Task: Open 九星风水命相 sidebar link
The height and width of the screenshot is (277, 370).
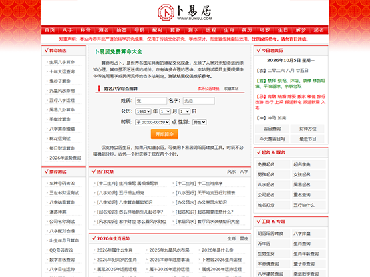Action: [x=62, y=91]
